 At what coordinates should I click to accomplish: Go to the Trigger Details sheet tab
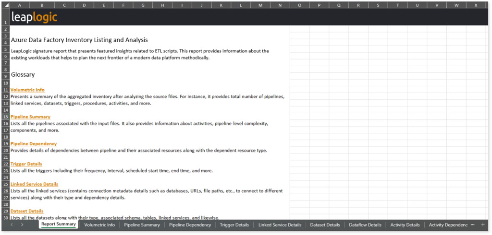click(x=234, y=224)
